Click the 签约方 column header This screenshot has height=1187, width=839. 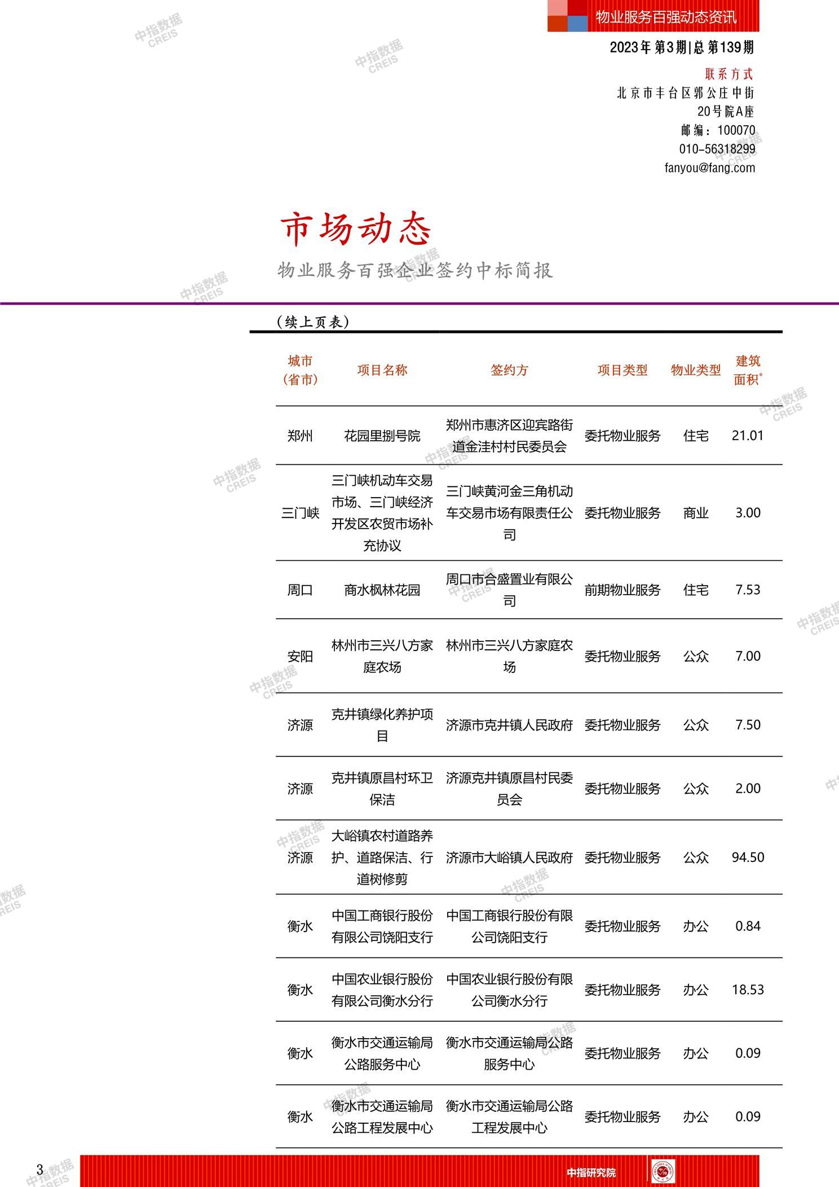coord(509,370)
